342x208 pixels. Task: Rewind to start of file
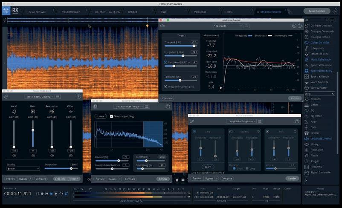click(46, 194)
